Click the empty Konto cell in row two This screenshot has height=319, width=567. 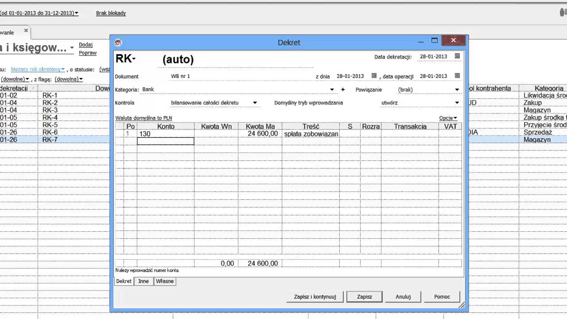[x=166, y=141]
